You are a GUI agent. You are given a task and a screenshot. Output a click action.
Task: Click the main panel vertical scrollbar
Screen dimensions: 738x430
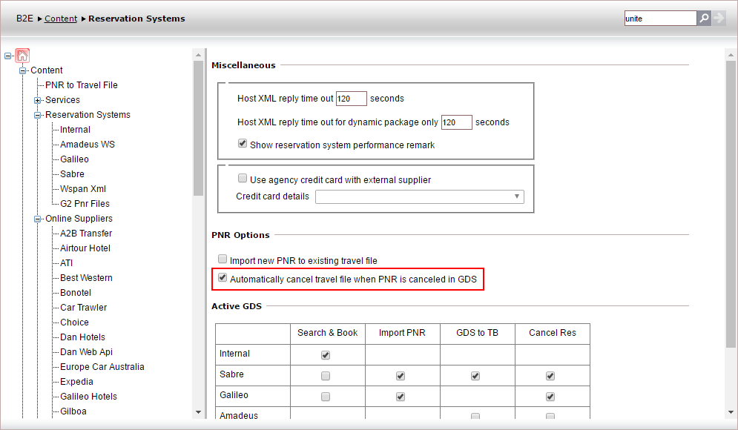(x=730, y=222)
